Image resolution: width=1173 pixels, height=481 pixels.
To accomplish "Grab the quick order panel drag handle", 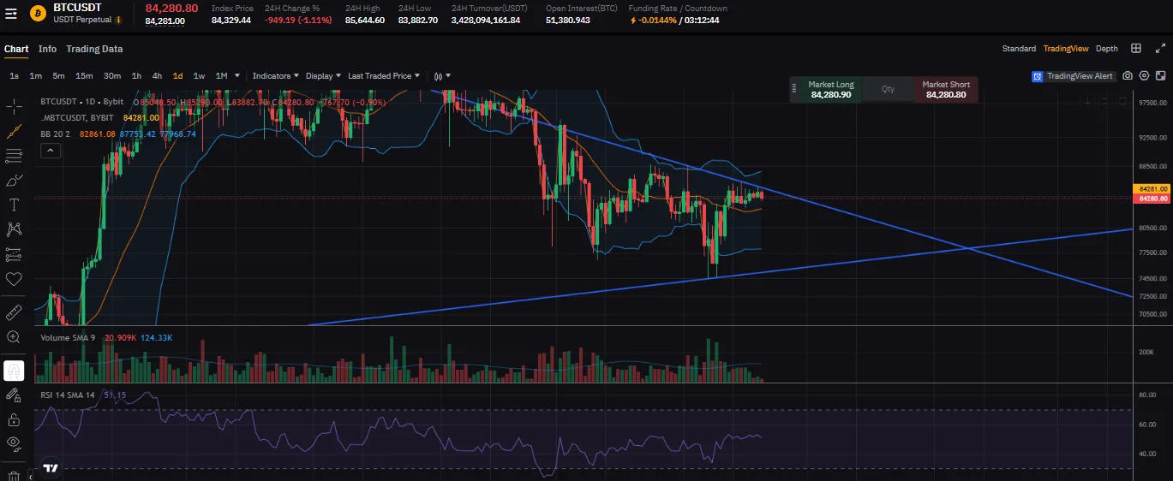I will point(793,89).
